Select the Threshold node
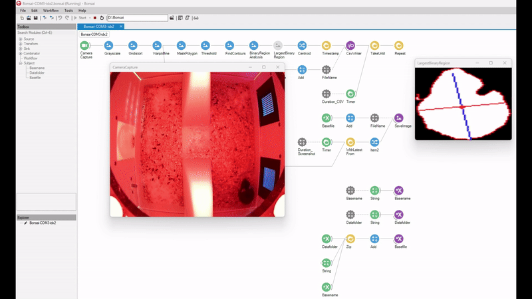Screen dimensions: 532x299 205,45
